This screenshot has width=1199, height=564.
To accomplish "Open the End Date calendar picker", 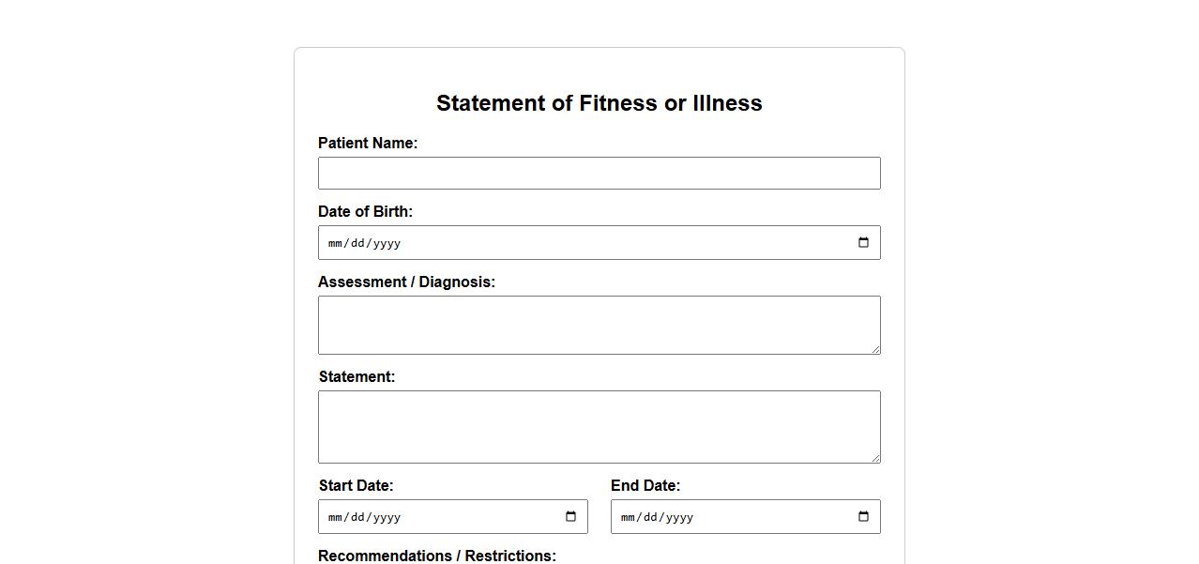I will 863,517.
